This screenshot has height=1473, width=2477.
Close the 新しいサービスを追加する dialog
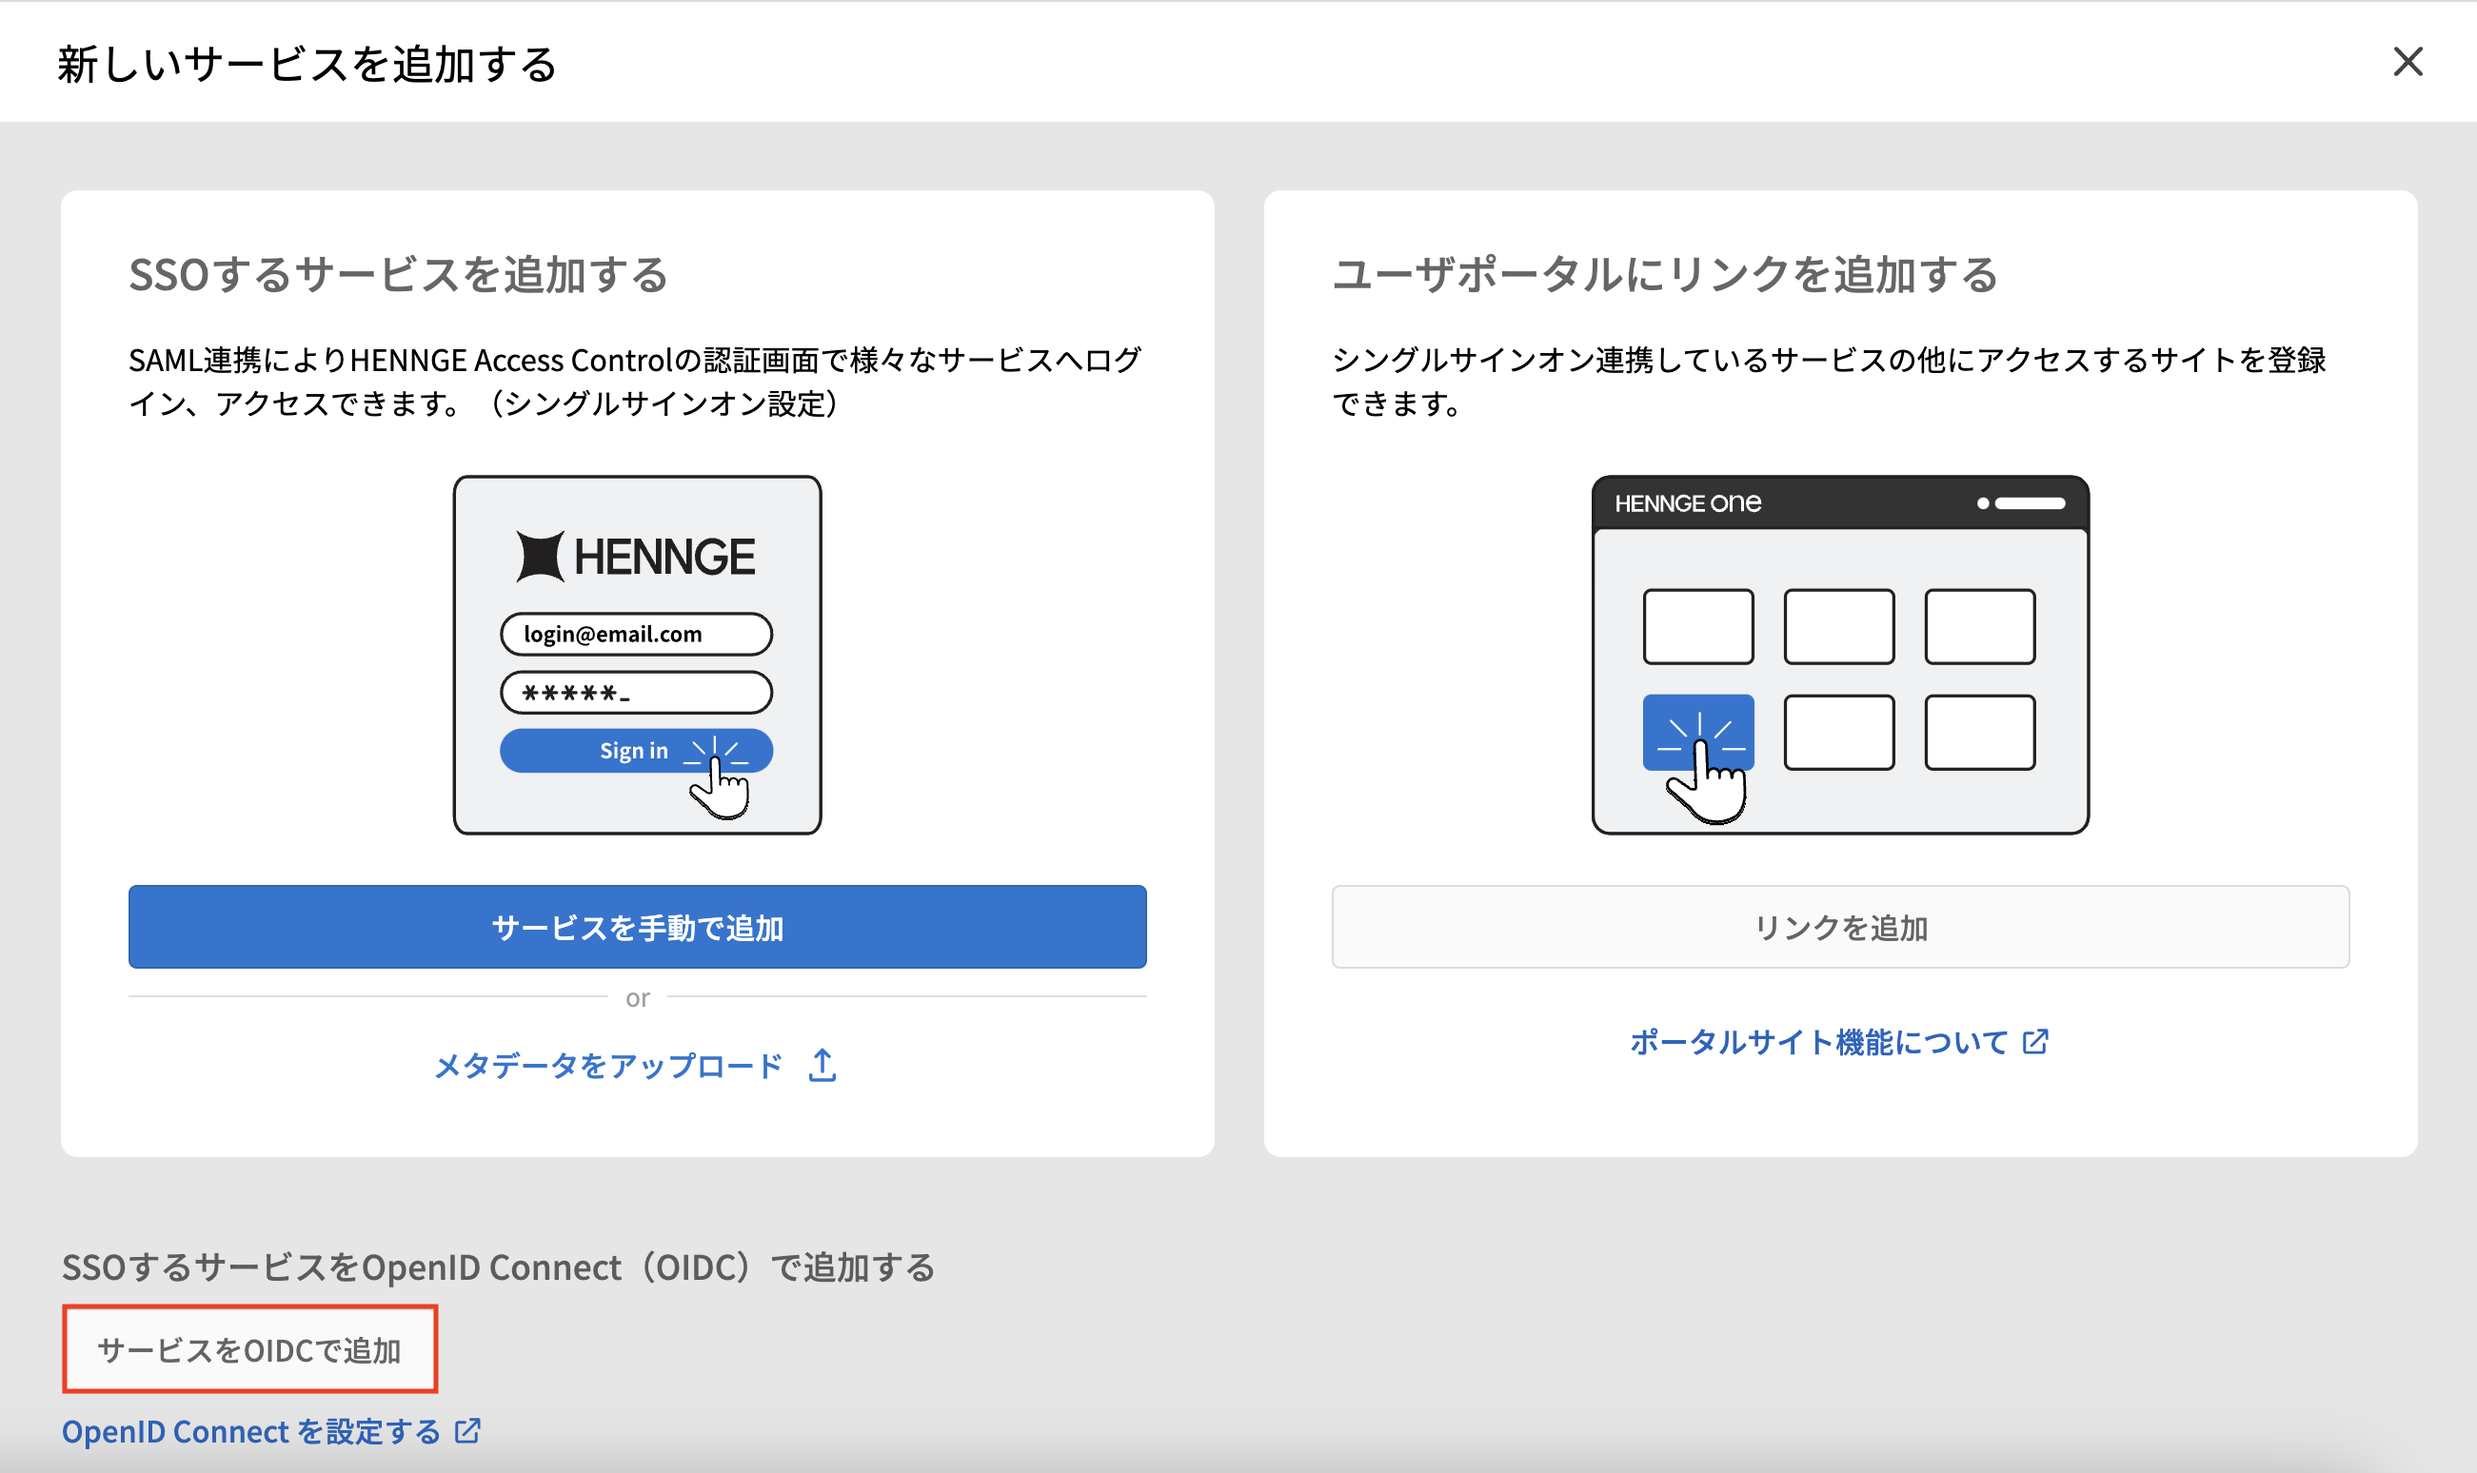2407,63
